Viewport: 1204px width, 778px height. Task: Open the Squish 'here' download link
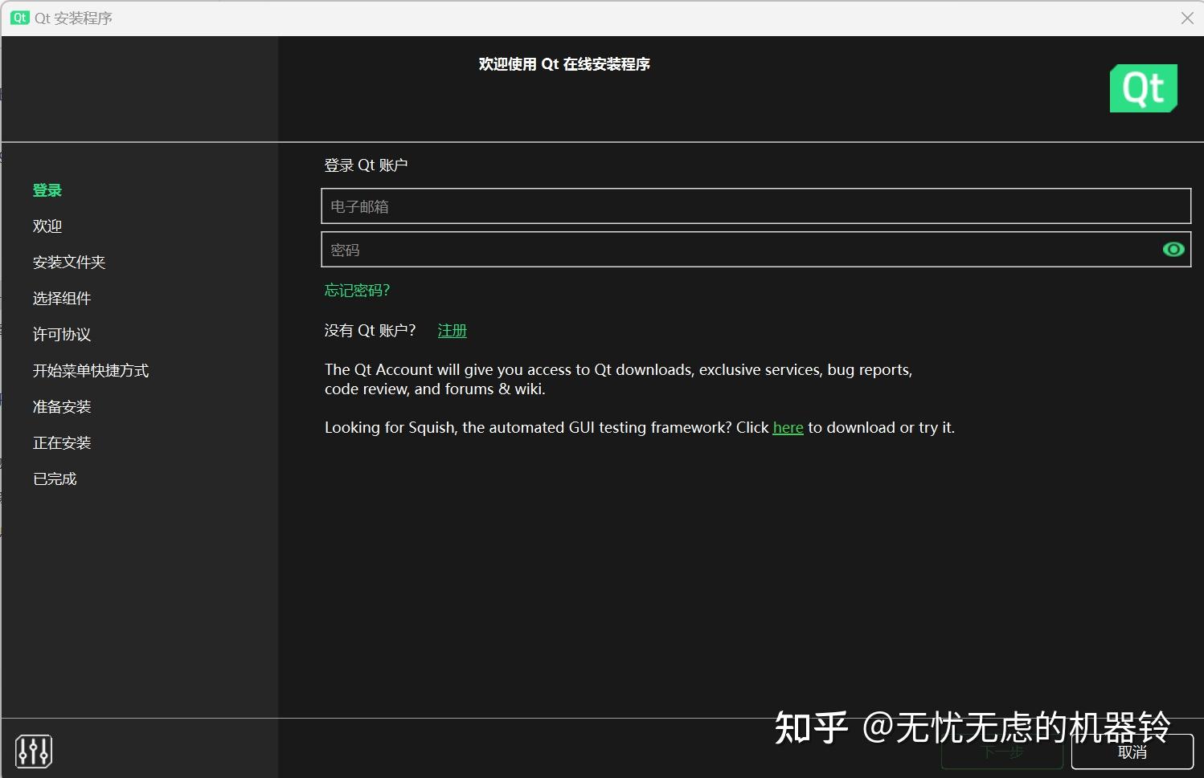(x=787, y=427)
